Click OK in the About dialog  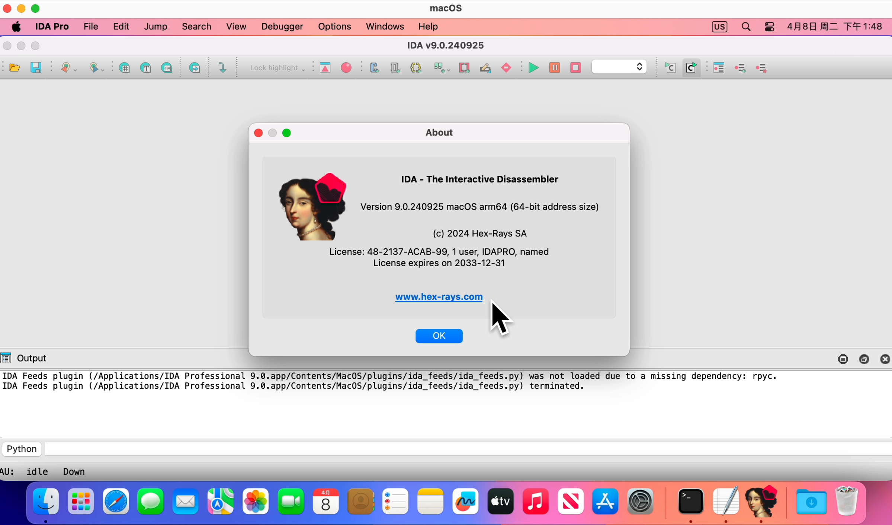click(x=439, y=336)
